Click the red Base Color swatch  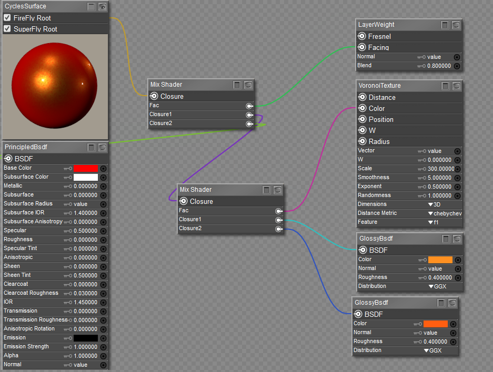click(x=85, y=168)
